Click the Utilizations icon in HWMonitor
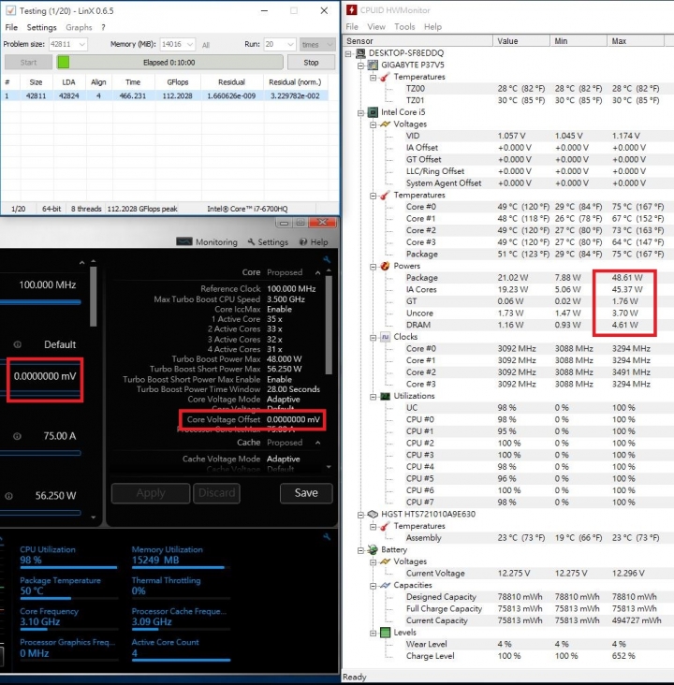 click(385, 396)
